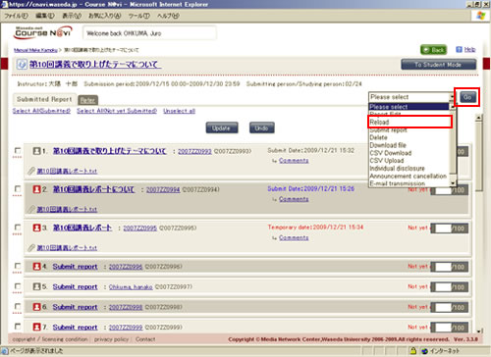
Task: Tick the checkbox beside report row 3
Action: 18,228
